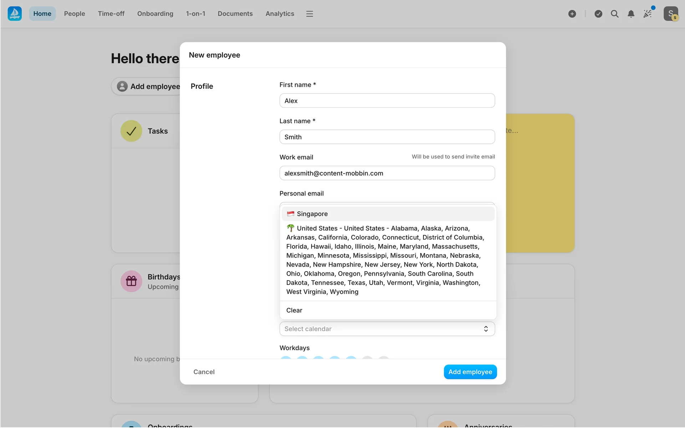Open the hamburger more menu icon
This screenshot has width=685, height=428.
[309, 14]
